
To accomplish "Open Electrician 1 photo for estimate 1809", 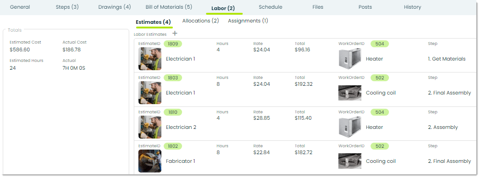I will pos(150,59).
